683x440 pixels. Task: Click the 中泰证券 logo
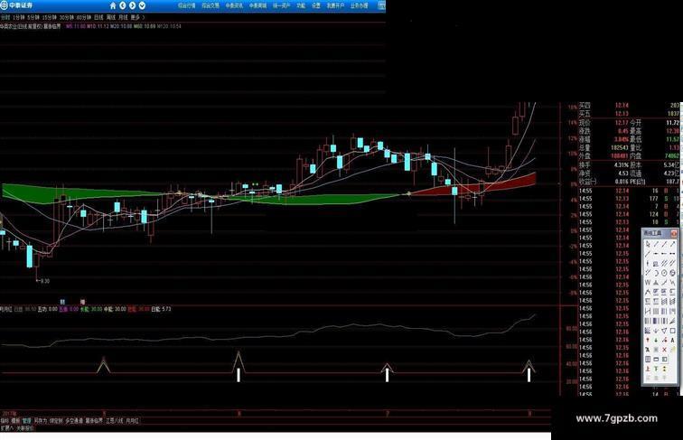tap(16, 5)
